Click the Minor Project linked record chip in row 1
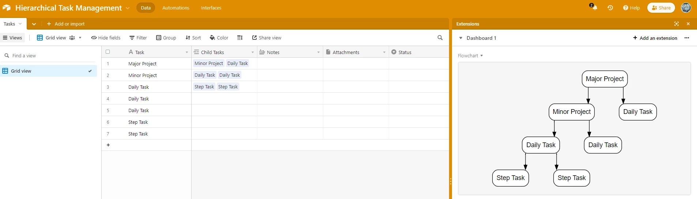 (x=208, y=63)
